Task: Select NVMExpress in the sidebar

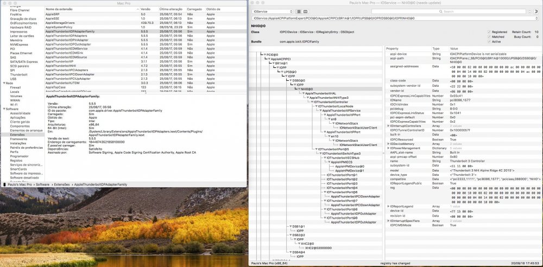Action: [x=19, y=44]
